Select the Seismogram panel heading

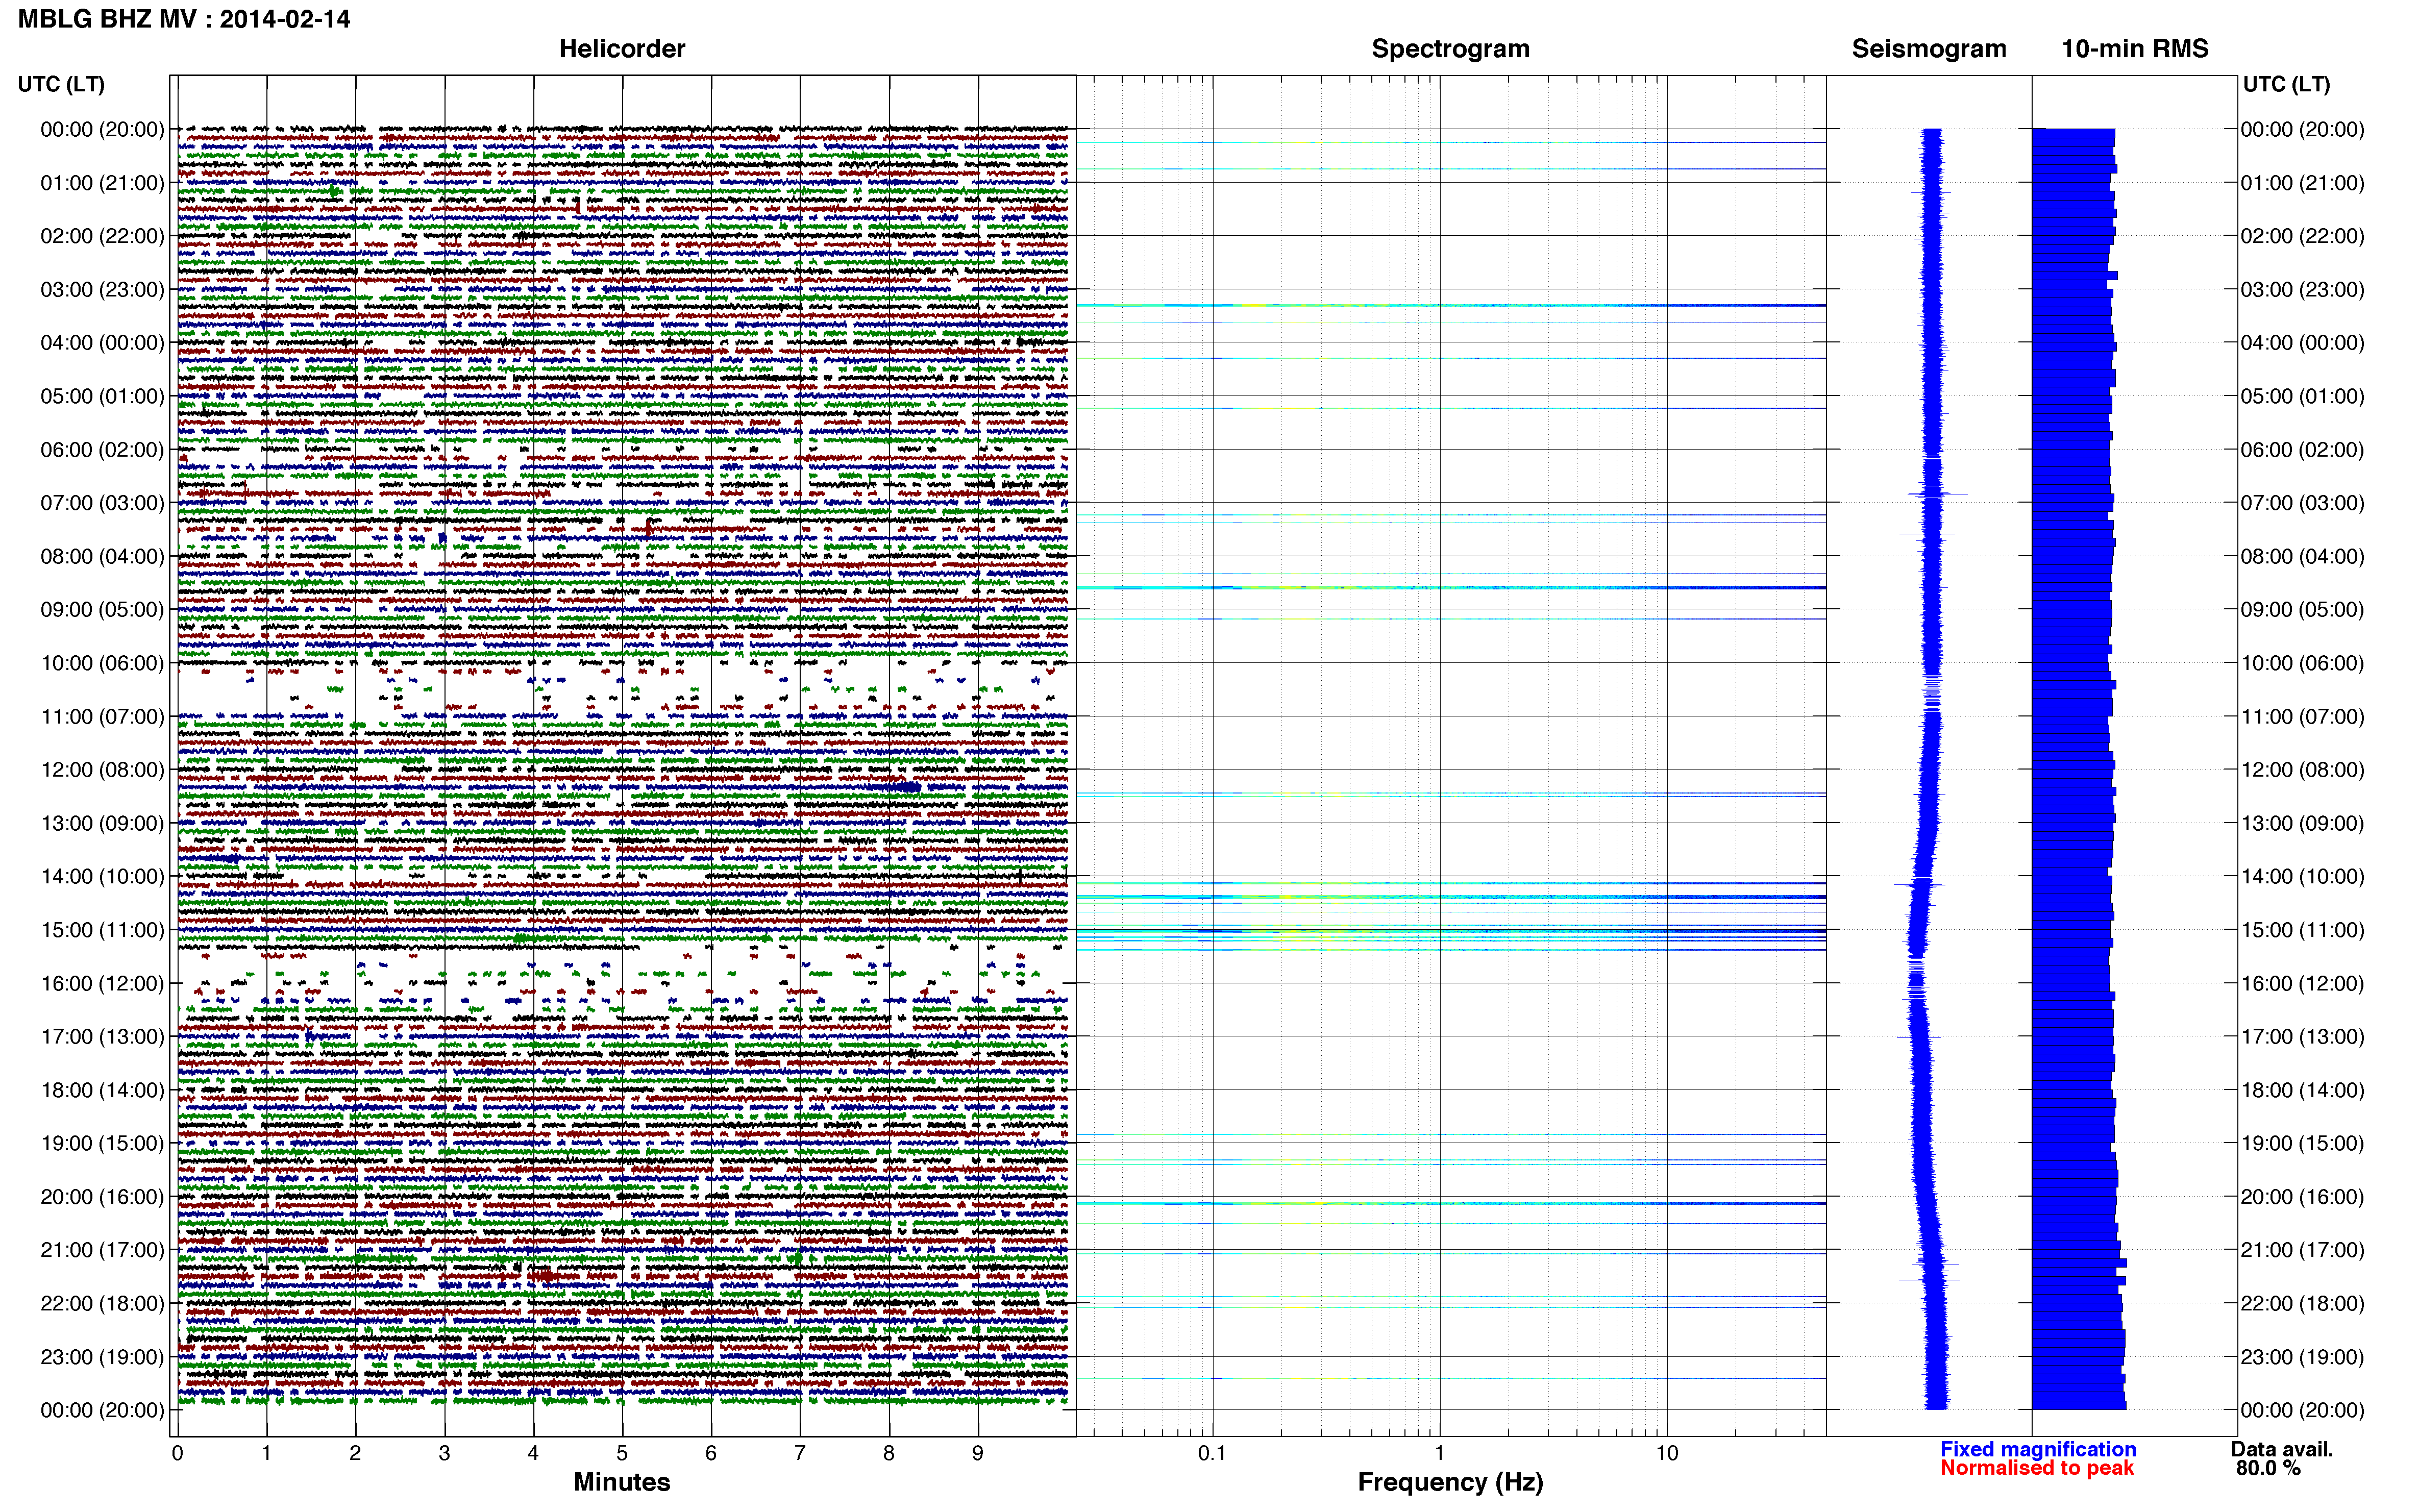point(1929,49)
